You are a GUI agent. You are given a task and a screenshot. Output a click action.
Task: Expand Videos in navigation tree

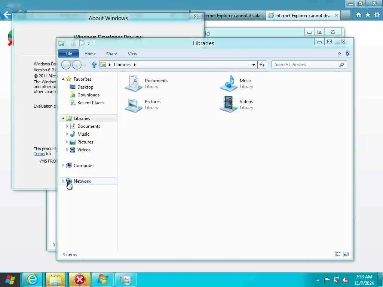[67, 149]
